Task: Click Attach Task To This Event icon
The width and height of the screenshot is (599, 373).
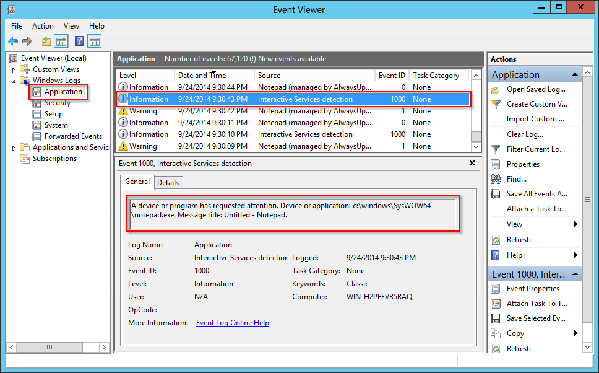Action: [496, 304]
